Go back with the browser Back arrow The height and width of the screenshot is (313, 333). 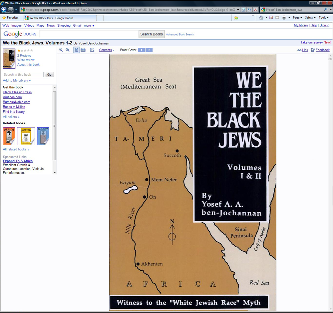pyautogui.click(x=4, y=10)
